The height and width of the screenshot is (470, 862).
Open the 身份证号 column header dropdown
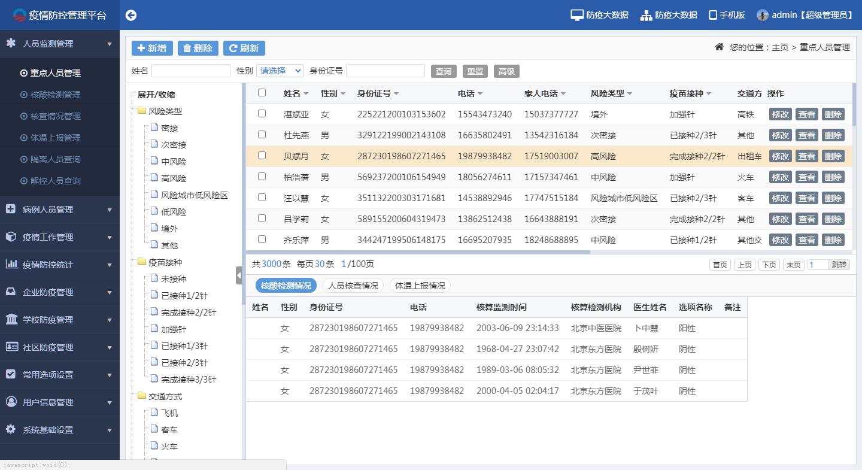[396, 93]
